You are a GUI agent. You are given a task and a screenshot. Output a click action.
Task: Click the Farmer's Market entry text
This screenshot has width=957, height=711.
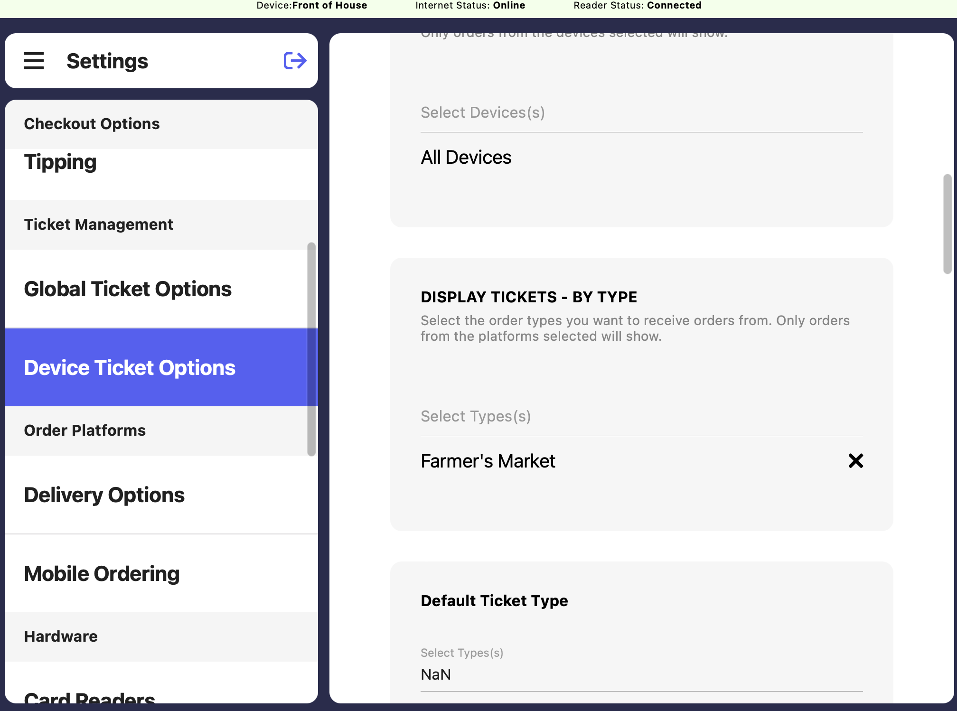(488, 461)
